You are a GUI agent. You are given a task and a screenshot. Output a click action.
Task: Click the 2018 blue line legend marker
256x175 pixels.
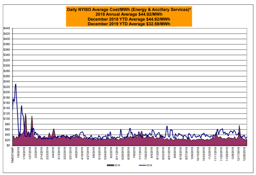click(142, 165)
